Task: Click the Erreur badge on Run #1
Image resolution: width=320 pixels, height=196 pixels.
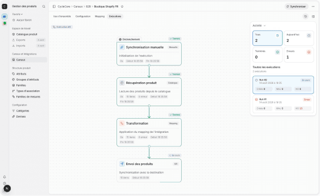Action: [x=307, y=100]
